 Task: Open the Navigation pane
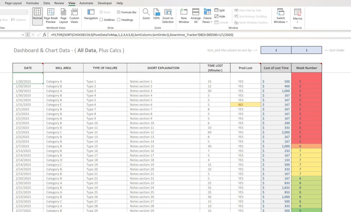pyautogui.click(x=91, y=14)
